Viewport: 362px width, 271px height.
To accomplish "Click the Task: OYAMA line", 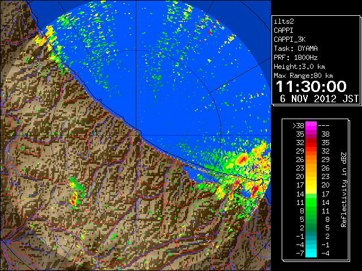I will 296,49.
